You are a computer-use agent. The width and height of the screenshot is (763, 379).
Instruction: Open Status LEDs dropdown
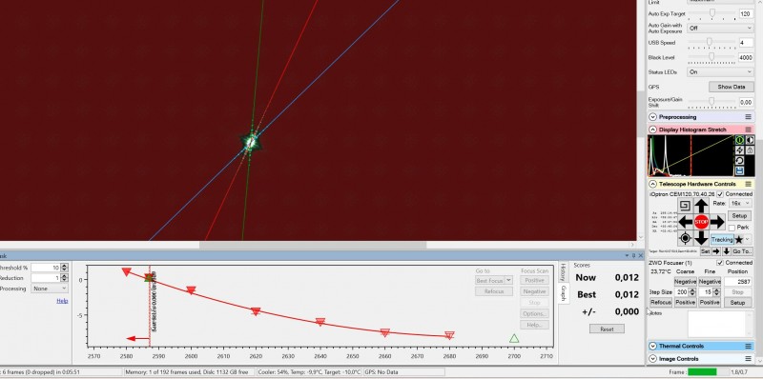pyautogui.click(x=720, y=72)
